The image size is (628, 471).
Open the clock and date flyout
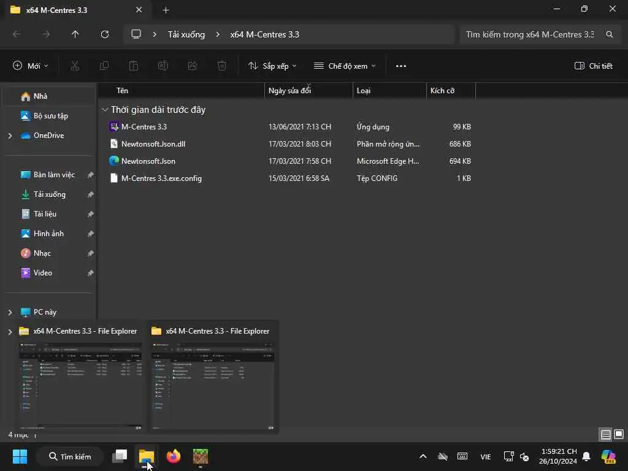(559, 456)
